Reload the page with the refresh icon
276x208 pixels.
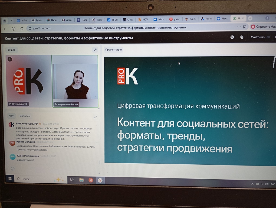22,28
